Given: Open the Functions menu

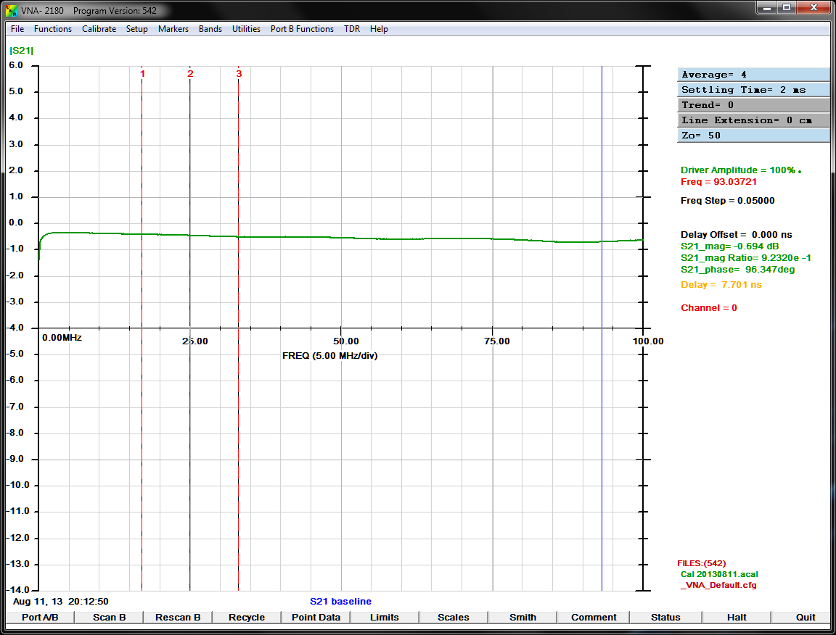Looking at the screenshot, I should 53,29.
